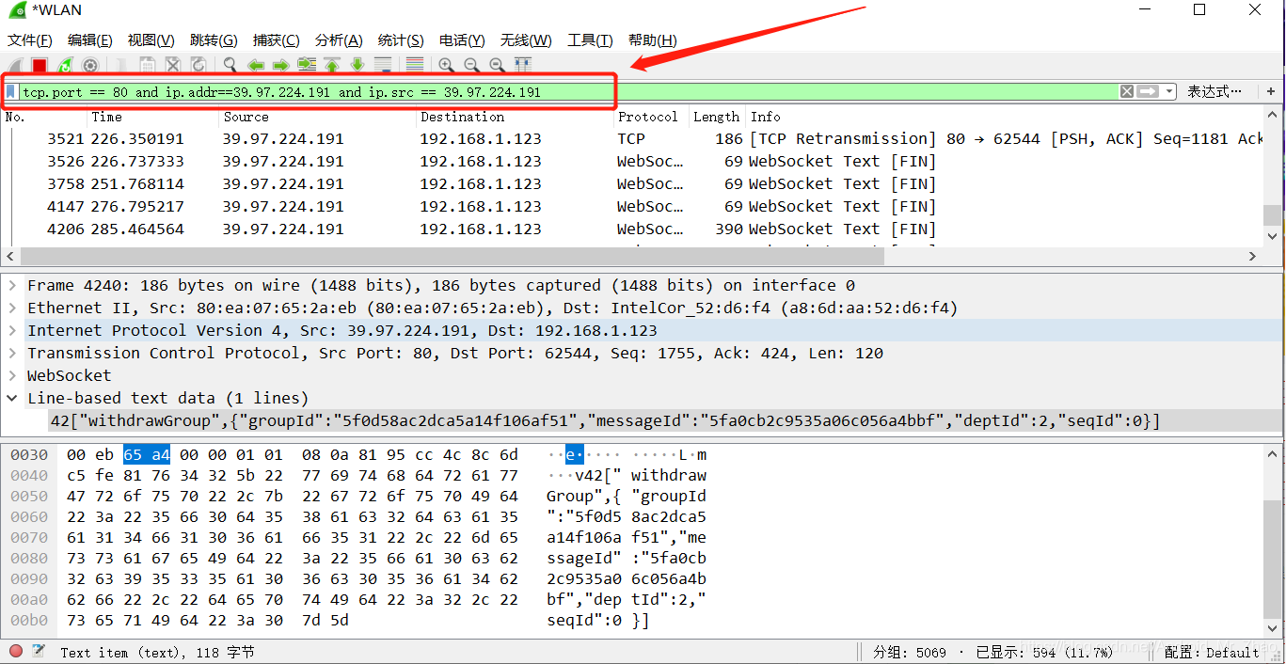Click the open capture file icon
The image size is (1286, 664).
(x=122, y=65)
